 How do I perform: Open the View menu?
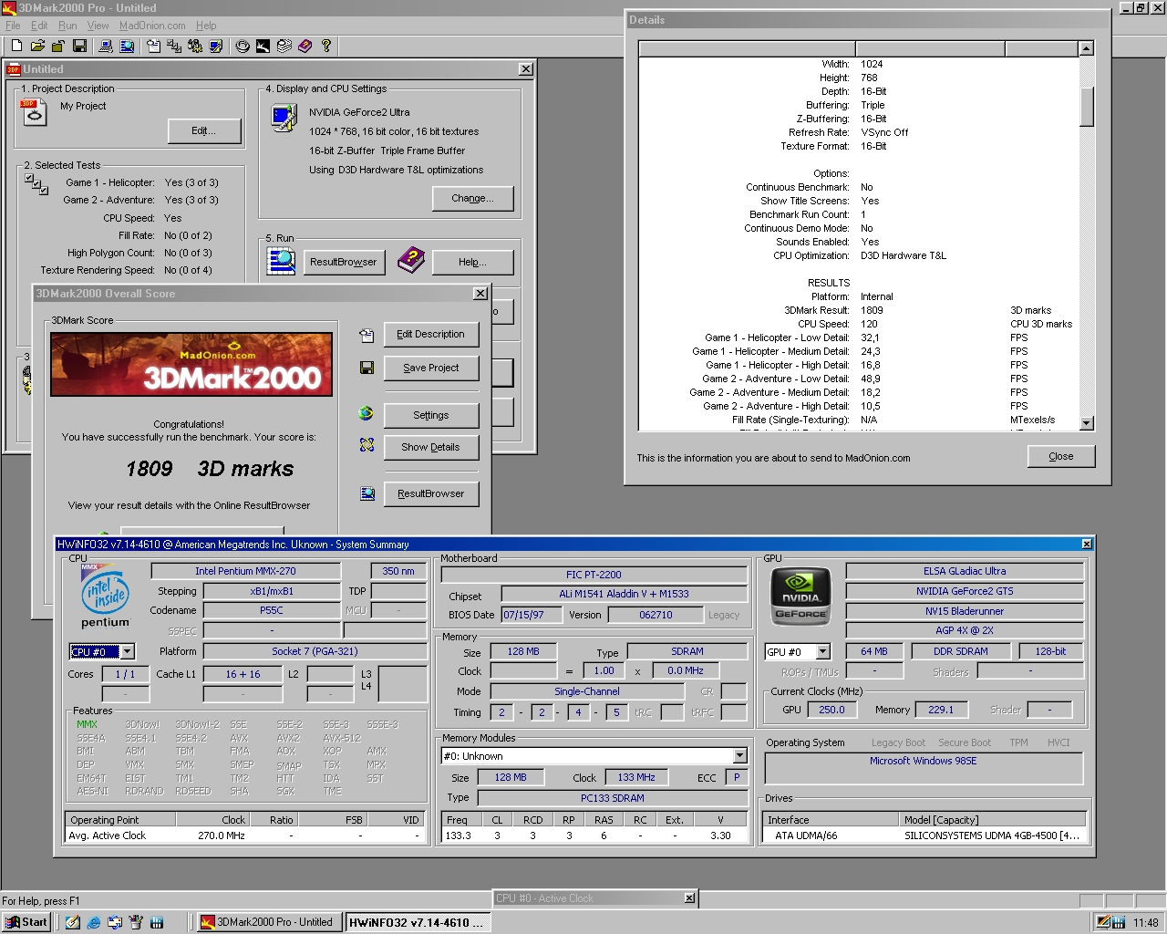point(98,26)
